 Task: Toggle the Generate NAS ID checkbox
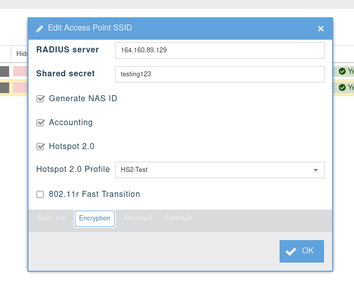pyautogui.click(x=41, y=99)
